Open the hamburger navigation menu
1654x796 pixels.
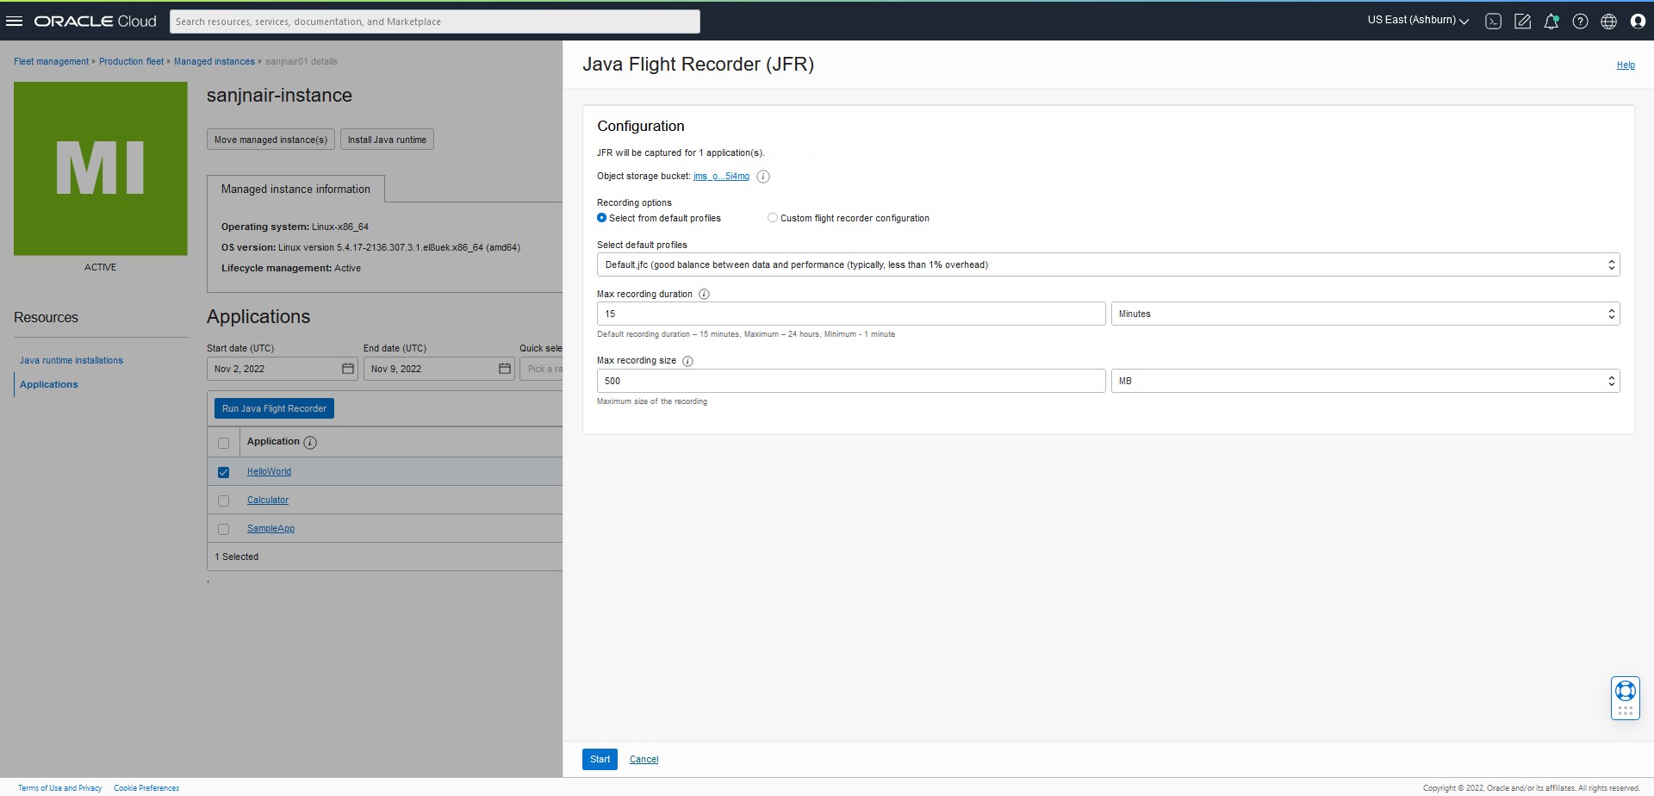[14, 21]
